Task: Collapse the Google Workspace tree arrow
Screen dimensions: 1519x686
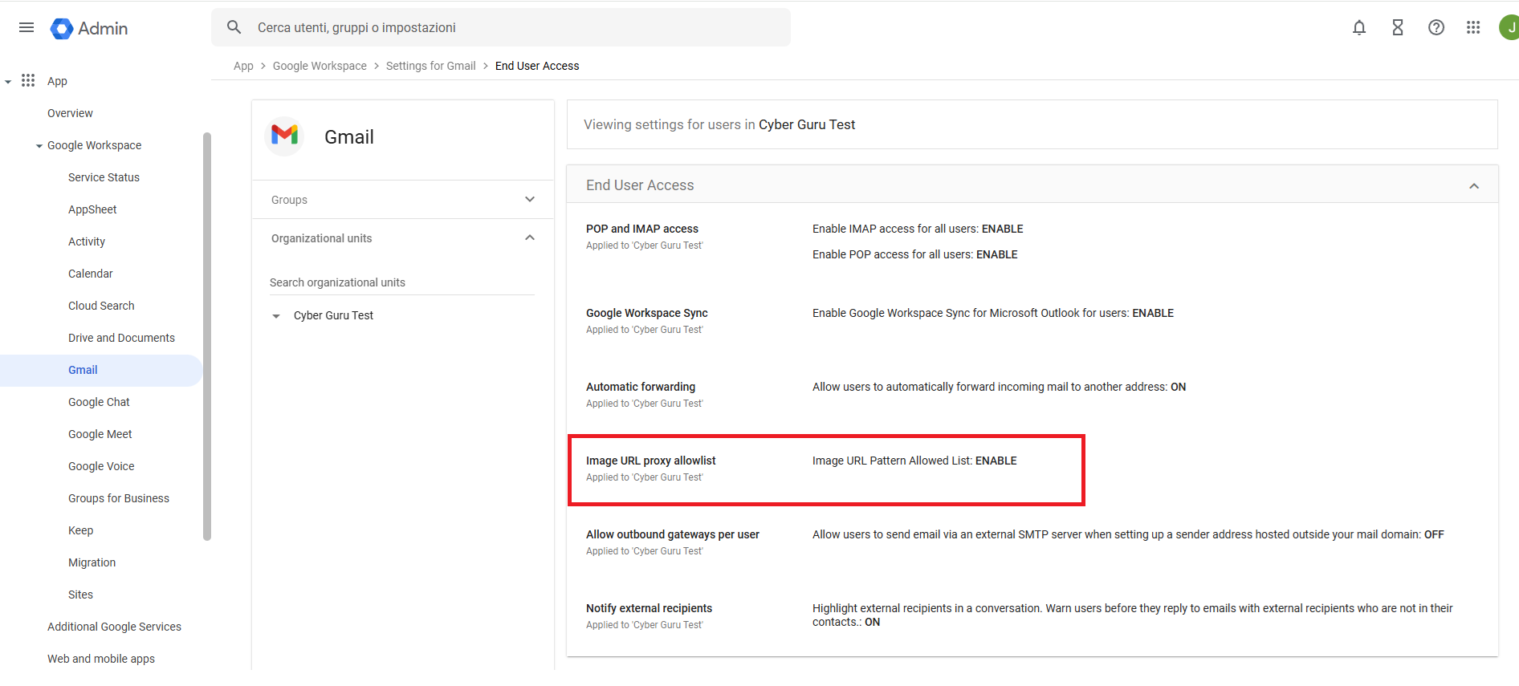Action: 39,146
